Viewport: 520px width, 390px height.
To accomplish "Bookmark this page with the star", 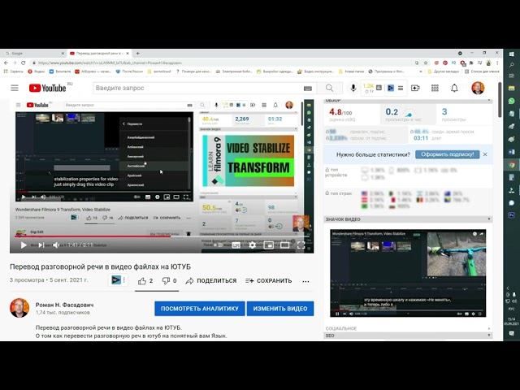I will pos(426,63).
